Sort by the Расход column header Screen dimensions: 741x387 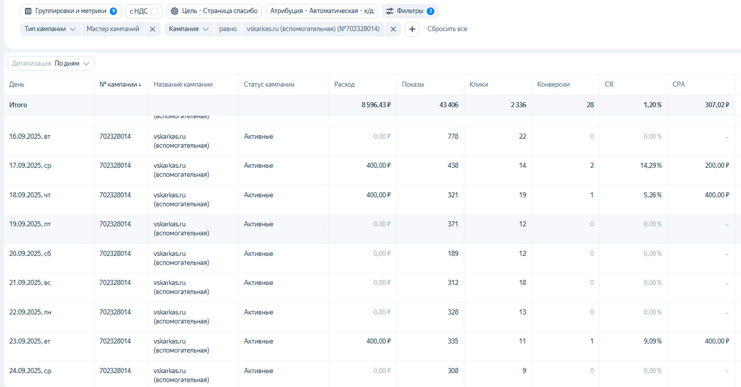click(x=344, y=85)
